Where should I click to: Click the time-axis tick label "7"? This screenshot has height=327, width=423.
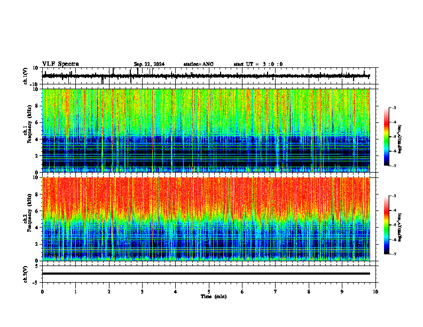(x=276, y=292)
